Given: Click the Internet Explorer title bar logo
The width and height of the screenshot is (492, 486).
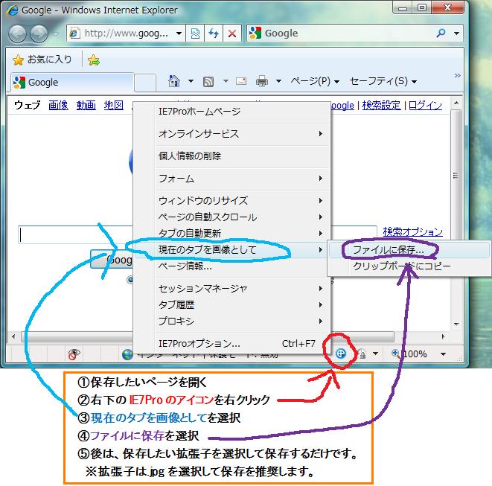Looking at the screenshot, I should (x=13, y=10).
